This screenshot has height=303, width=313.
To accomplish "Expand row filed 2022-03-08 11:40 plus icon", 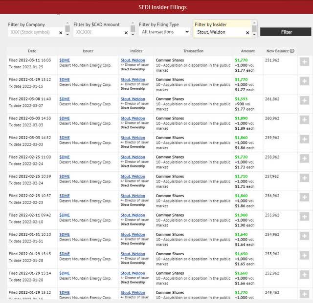I will 304,101.
